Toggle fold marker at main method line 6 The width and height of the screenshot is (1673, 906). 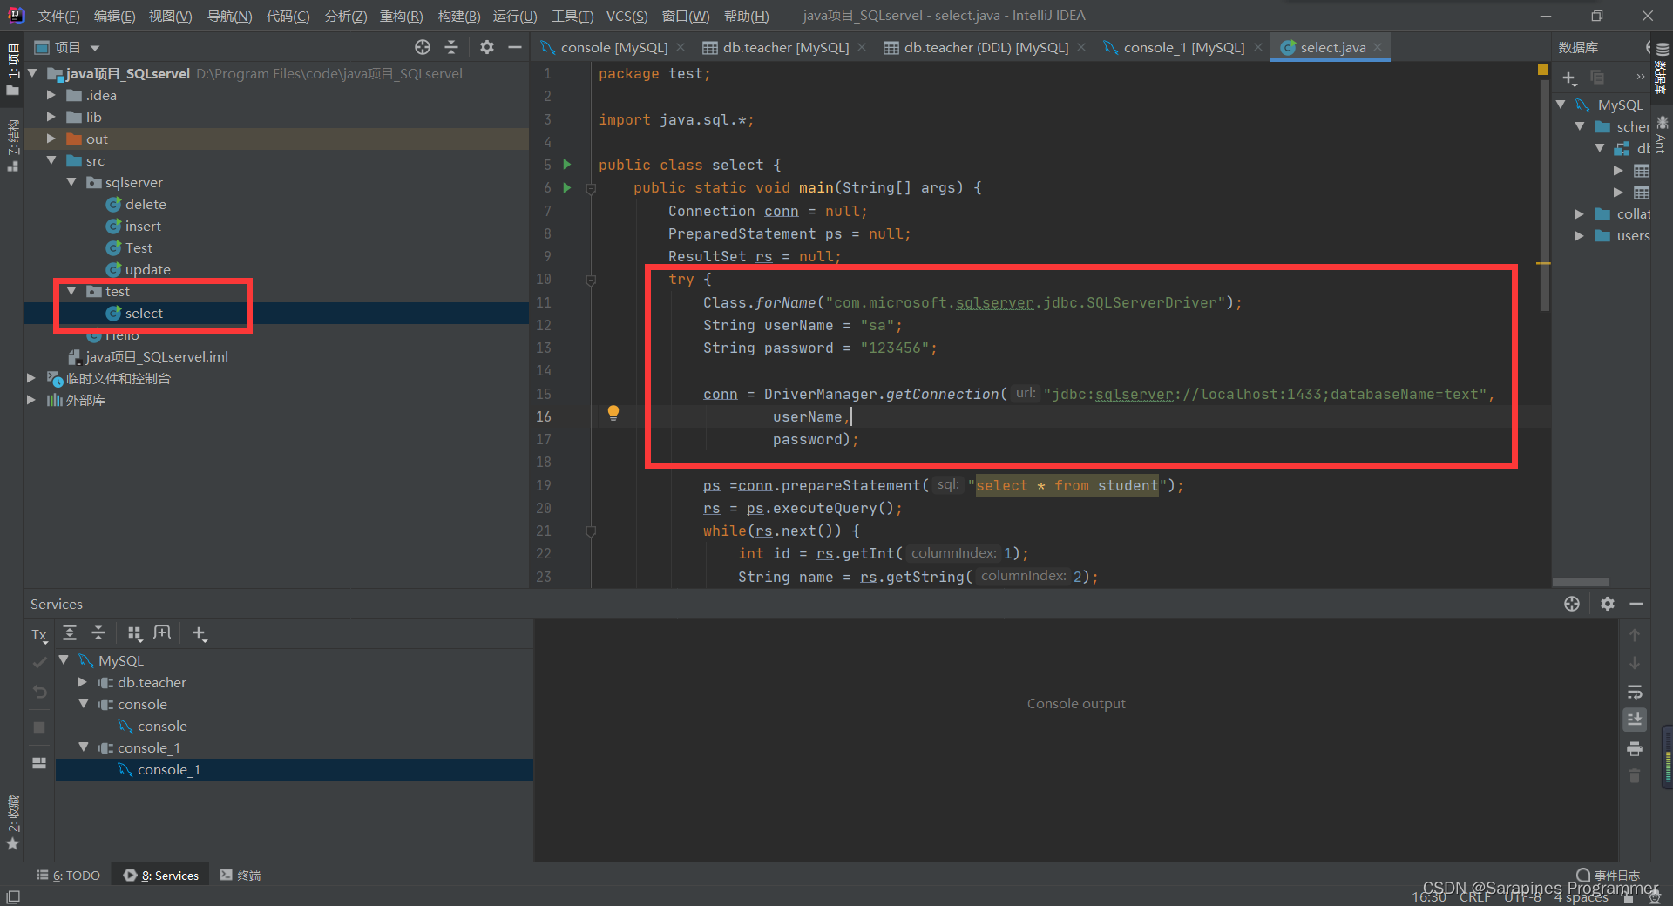point(591,188)
